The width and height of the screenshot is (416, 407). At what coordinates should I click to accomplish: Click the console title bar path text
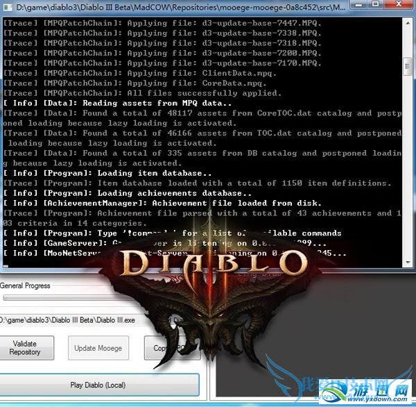[181, 7]
